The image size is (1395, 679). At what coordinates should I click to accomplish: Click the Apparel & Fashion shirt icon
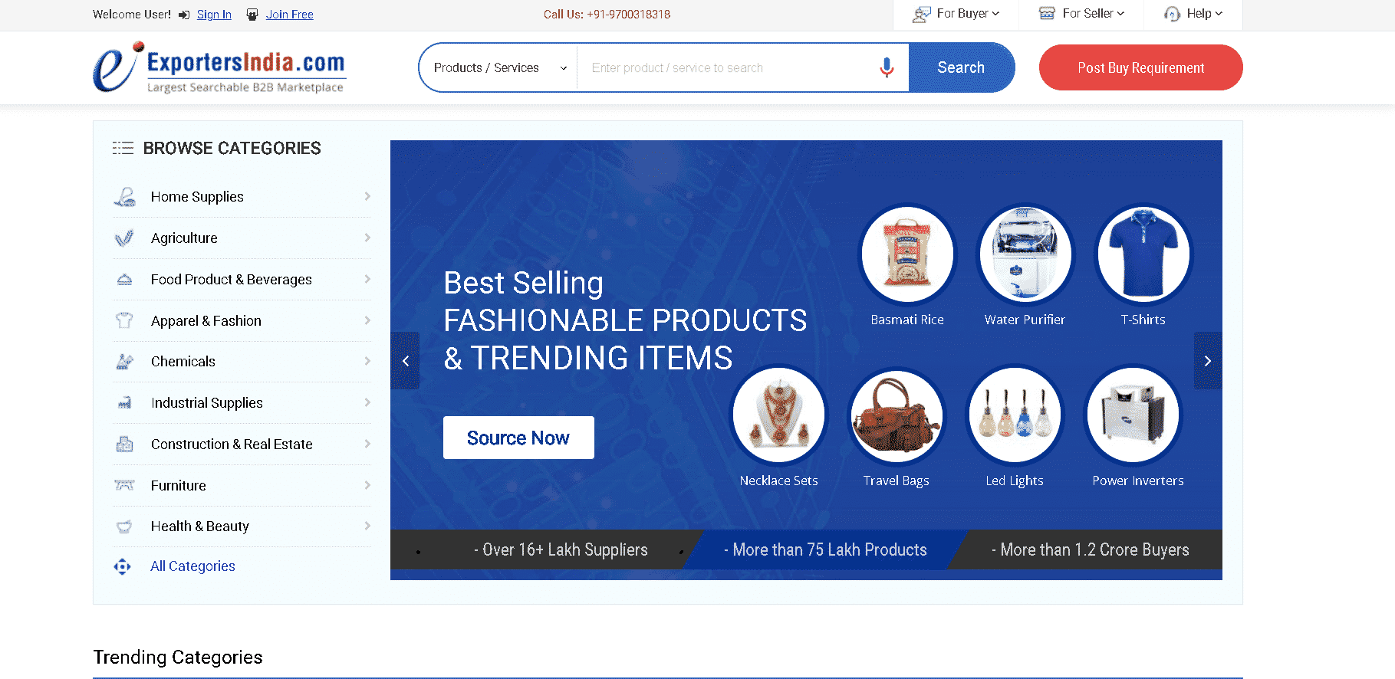(x=124, y=320)
